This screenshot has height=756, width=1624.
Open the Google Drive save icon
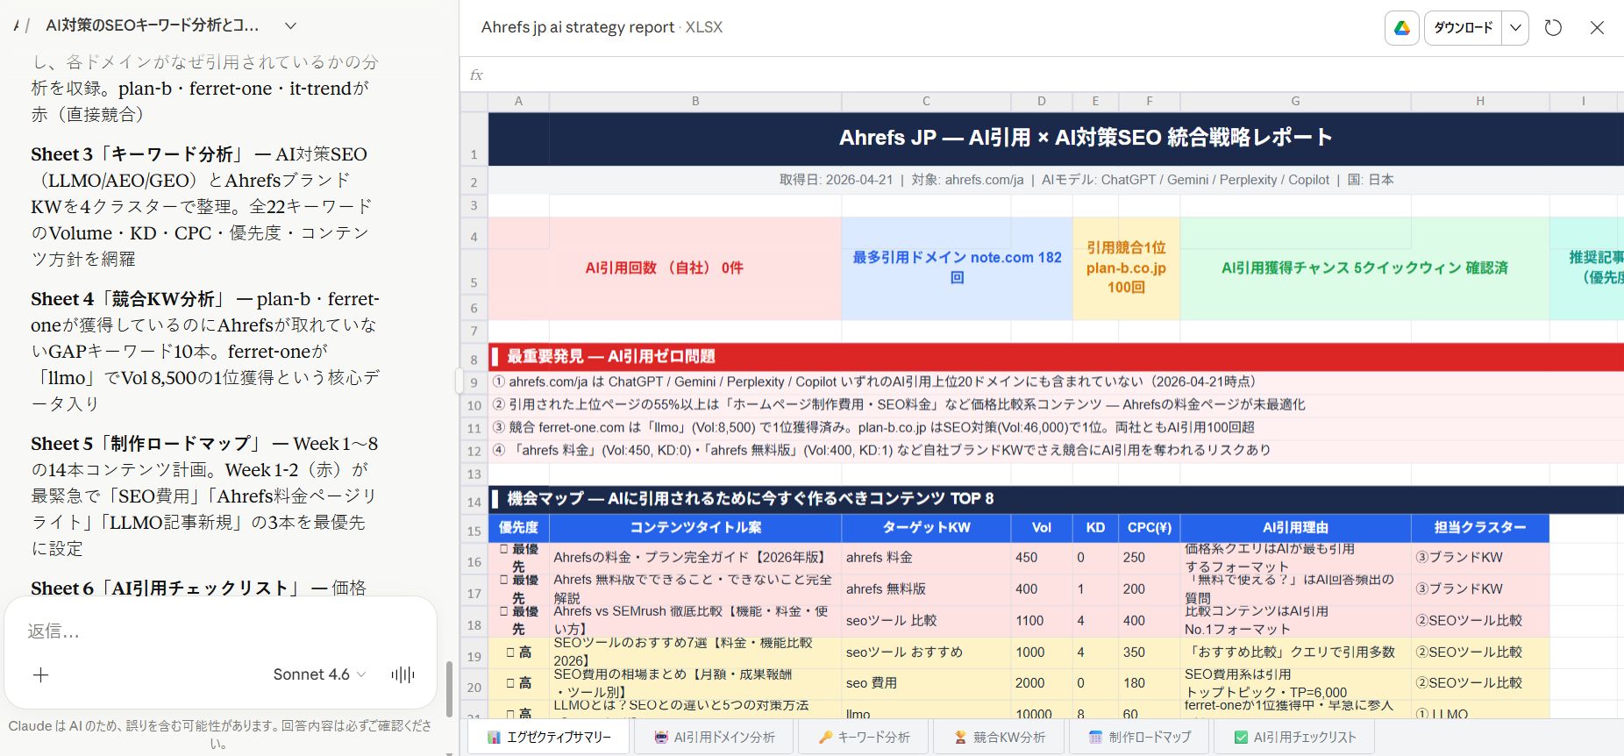click(x=1402, y=28)
